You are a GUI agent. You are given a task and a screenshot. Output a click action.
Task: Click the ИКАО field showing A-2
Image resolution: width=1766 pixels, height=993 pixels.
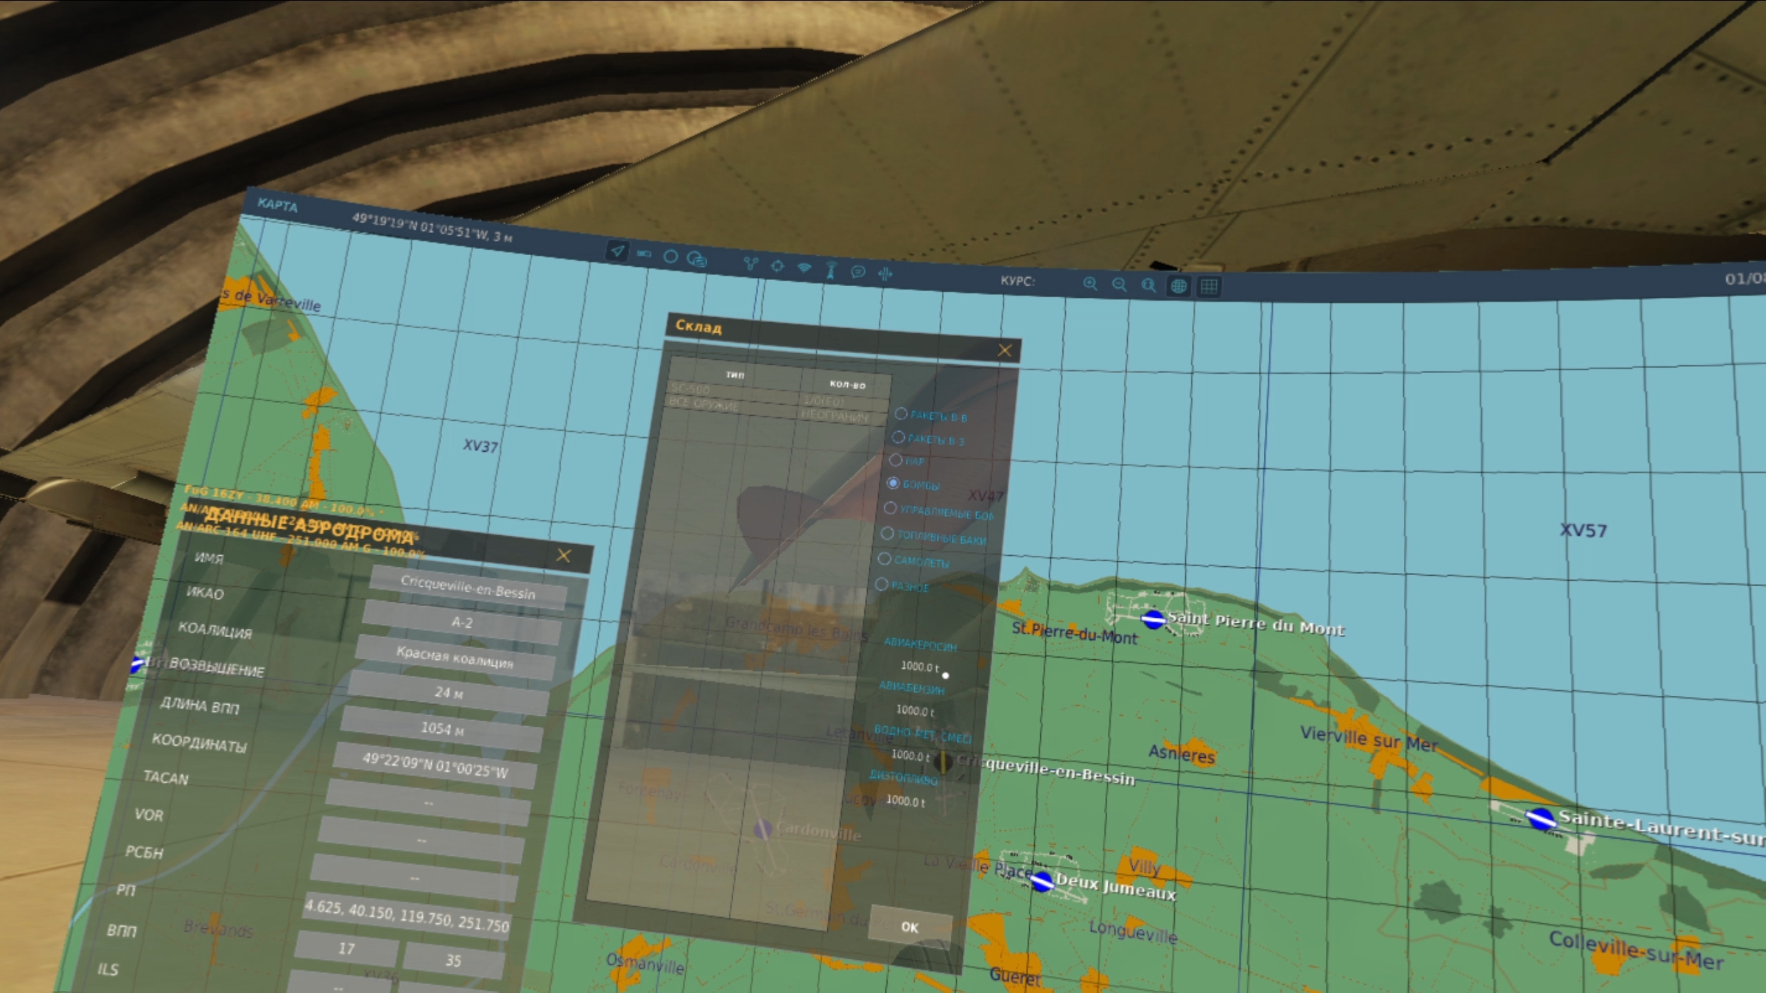coord(462,622)
